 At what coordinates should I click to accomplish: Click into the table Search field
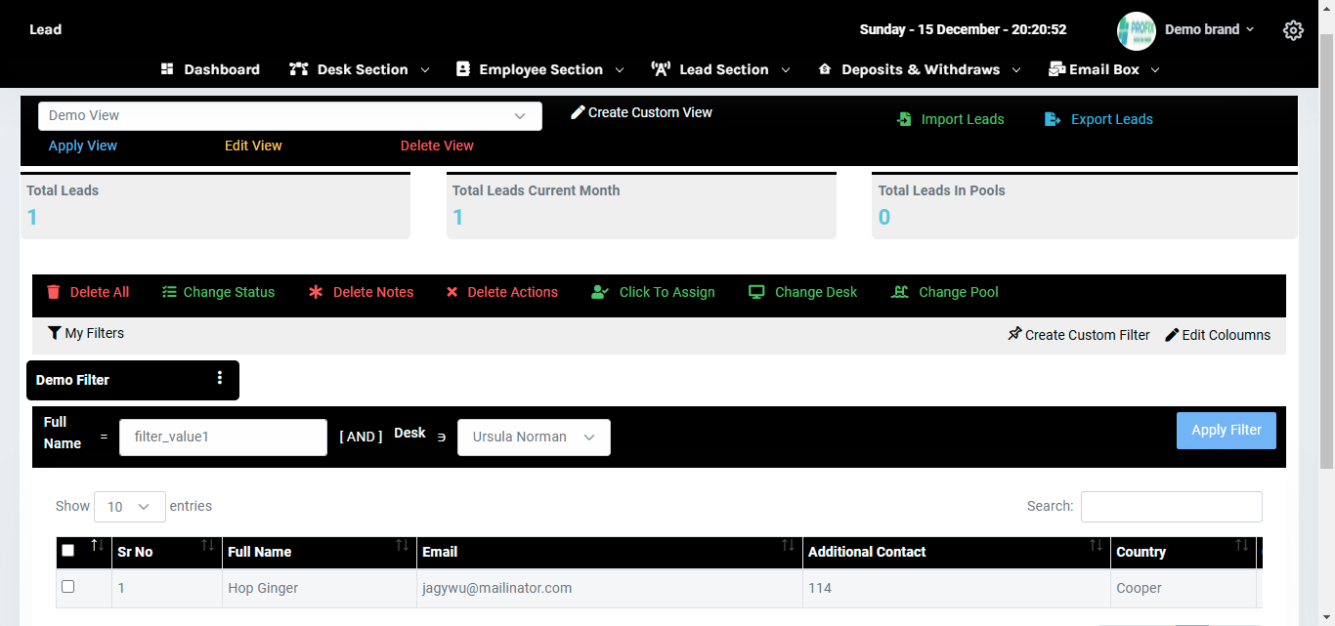[x=1171, y=507]
